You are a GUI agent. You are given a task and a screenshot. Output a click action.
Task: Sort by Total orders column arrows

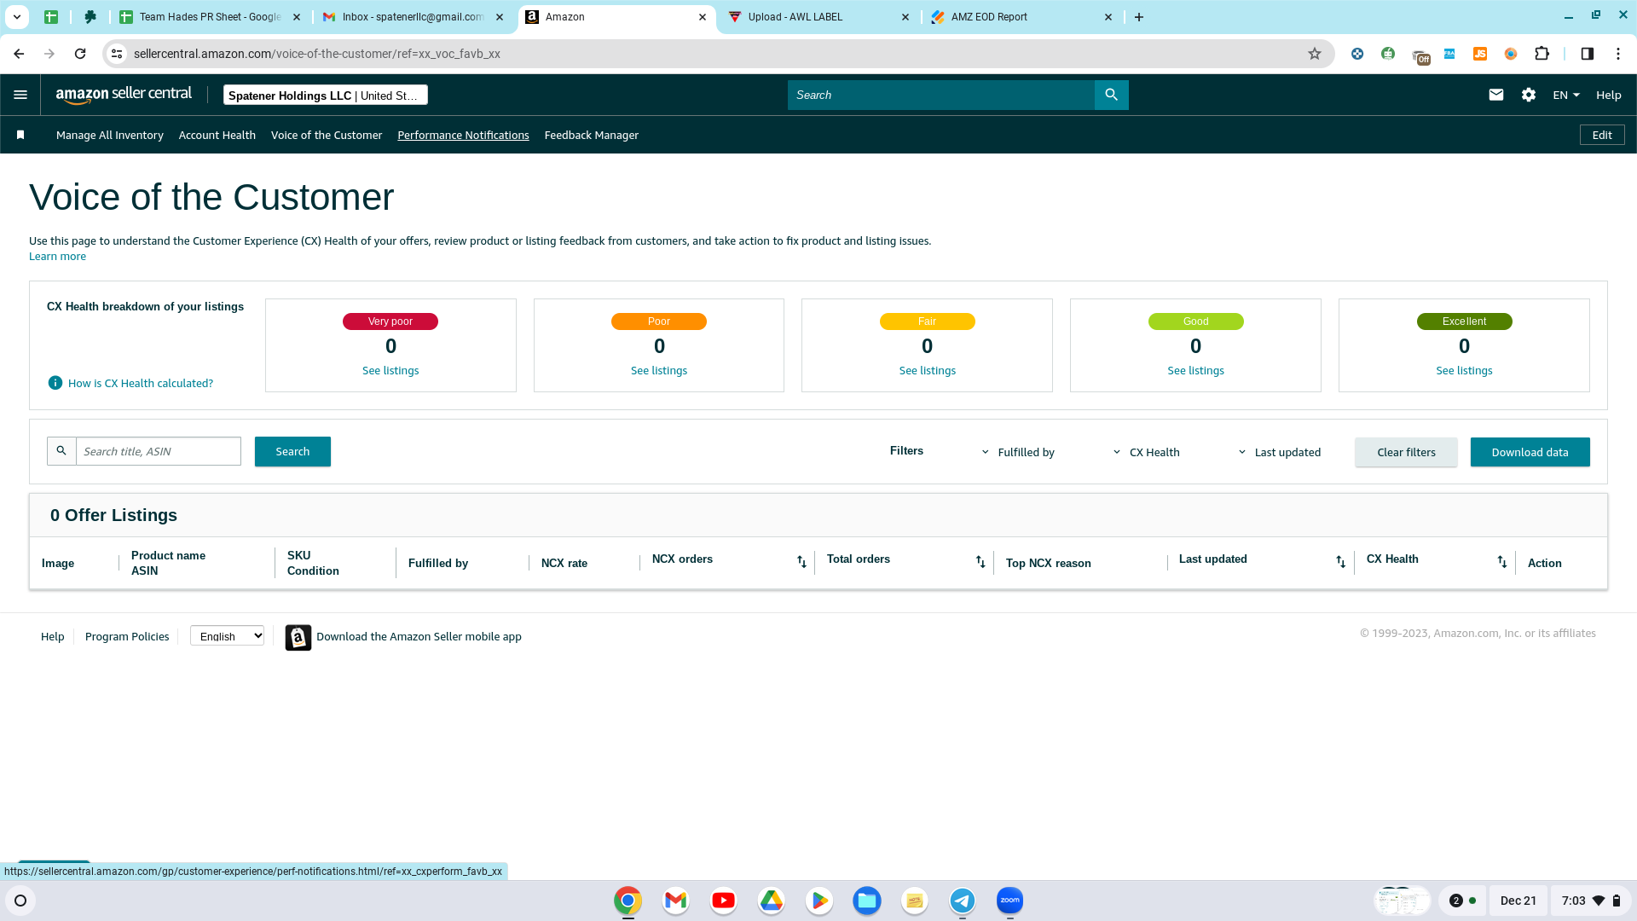point(980,561)
